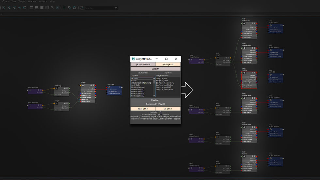
Task: Click the Get Both button
Action: [155, 69]
